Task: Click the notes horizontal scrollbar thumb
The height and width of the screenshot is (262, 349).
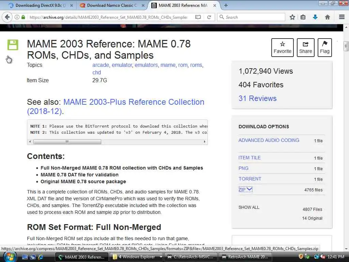Action: (67, 142)
